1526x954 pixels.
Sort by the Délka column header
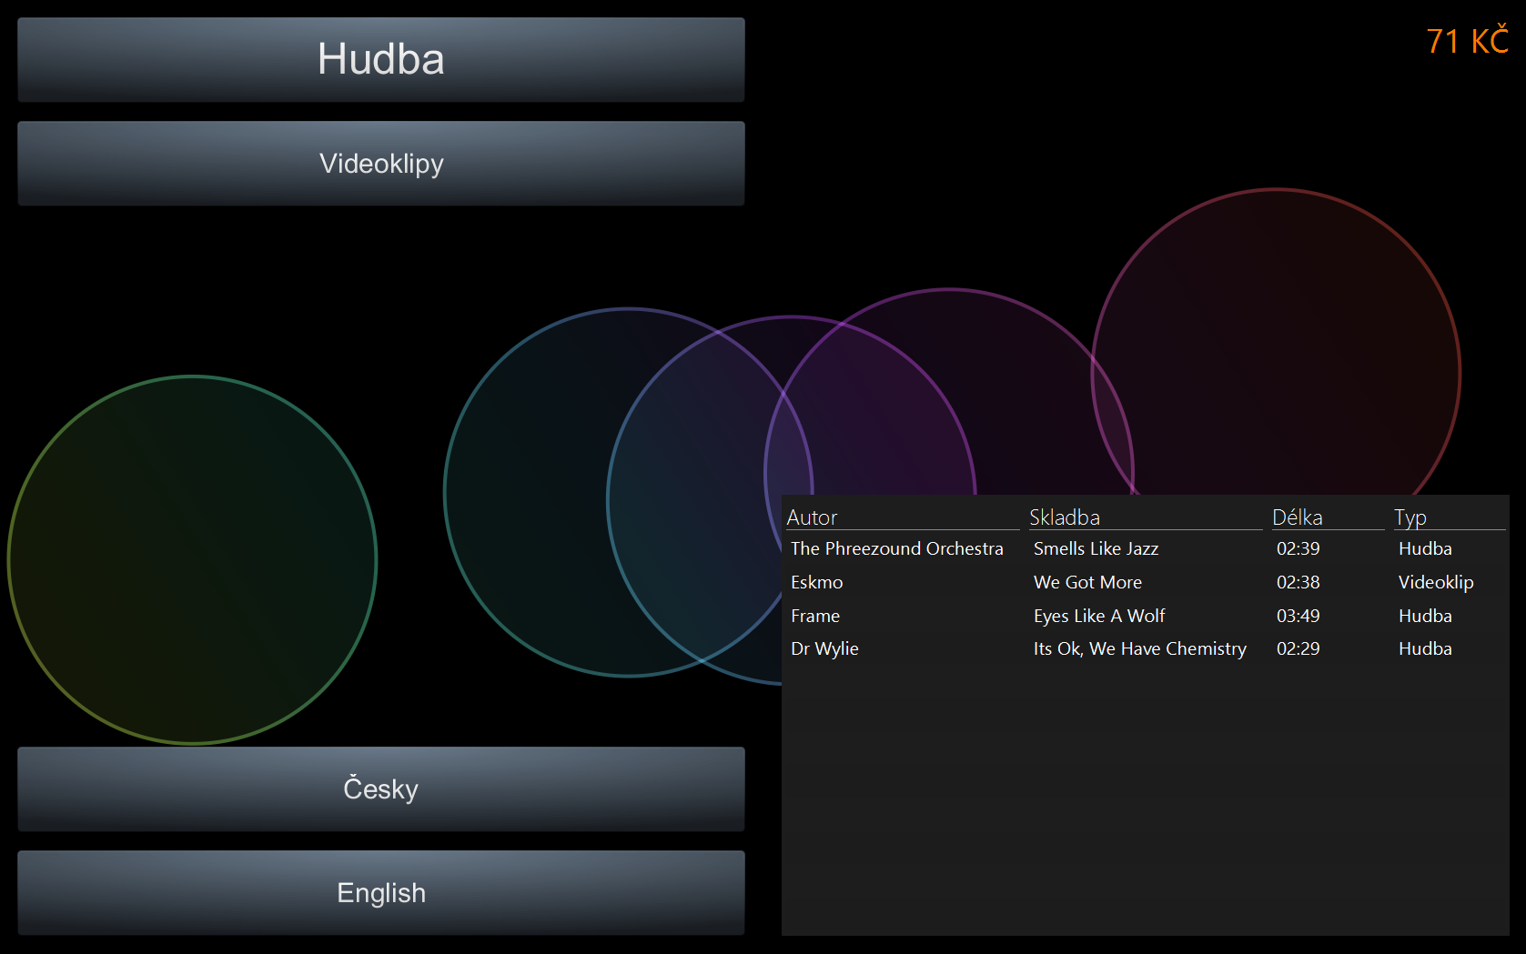click(x=1297, y=517)
